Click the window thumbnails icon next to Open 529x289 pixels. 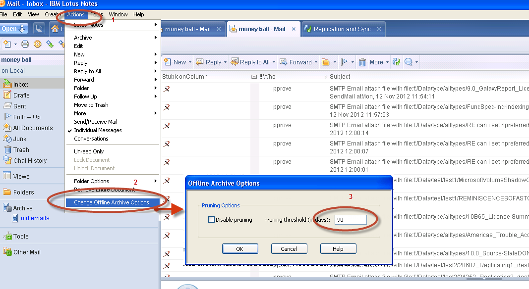(39, 29)
